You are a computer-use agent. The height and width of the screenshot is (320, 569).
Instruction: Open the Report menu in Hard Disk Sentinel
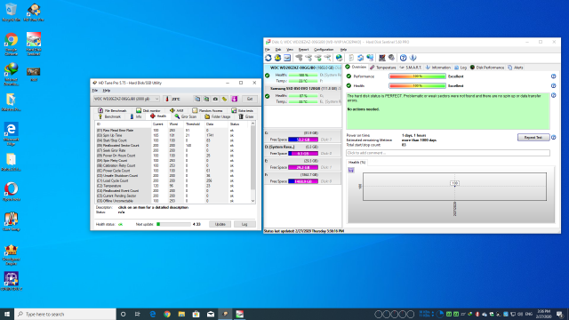(303, 50)
